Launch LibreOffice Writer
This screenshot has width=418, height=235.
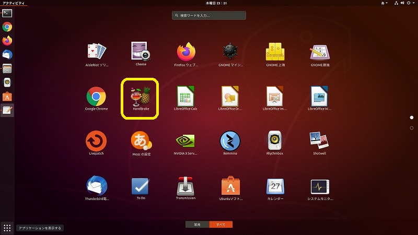click(x=319, y=99)
